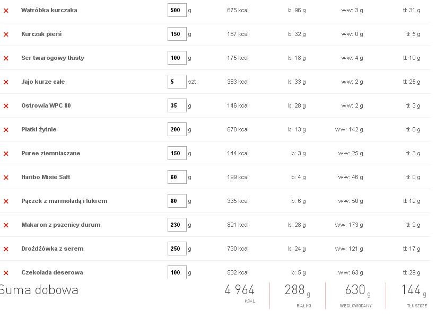The width and height of the screenshot is (445, 319).
Task: Remove Haribo Misie Saft entry
Action: coord(6,177)
